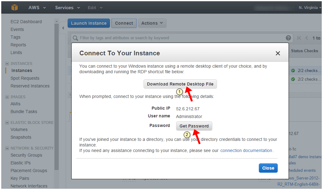Open Reports in sidebar
Image resolution: width=323 pixels, height=190 pixels.
click(x=18, y=45)
